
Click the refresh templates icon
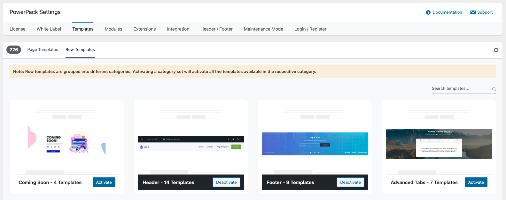click(x=496, y=50)
